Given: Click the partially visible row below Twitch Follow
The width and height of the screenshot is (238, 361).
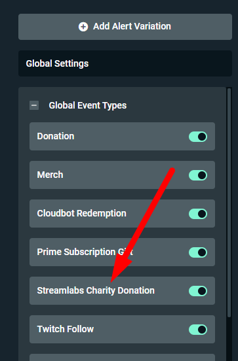Looking at the screenshot, I should pyautogui.click(x=122, y=358).
